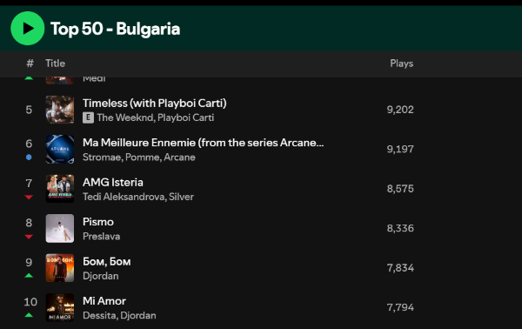Open Timeless (with Playboi Carti) track

coord(155,104)
